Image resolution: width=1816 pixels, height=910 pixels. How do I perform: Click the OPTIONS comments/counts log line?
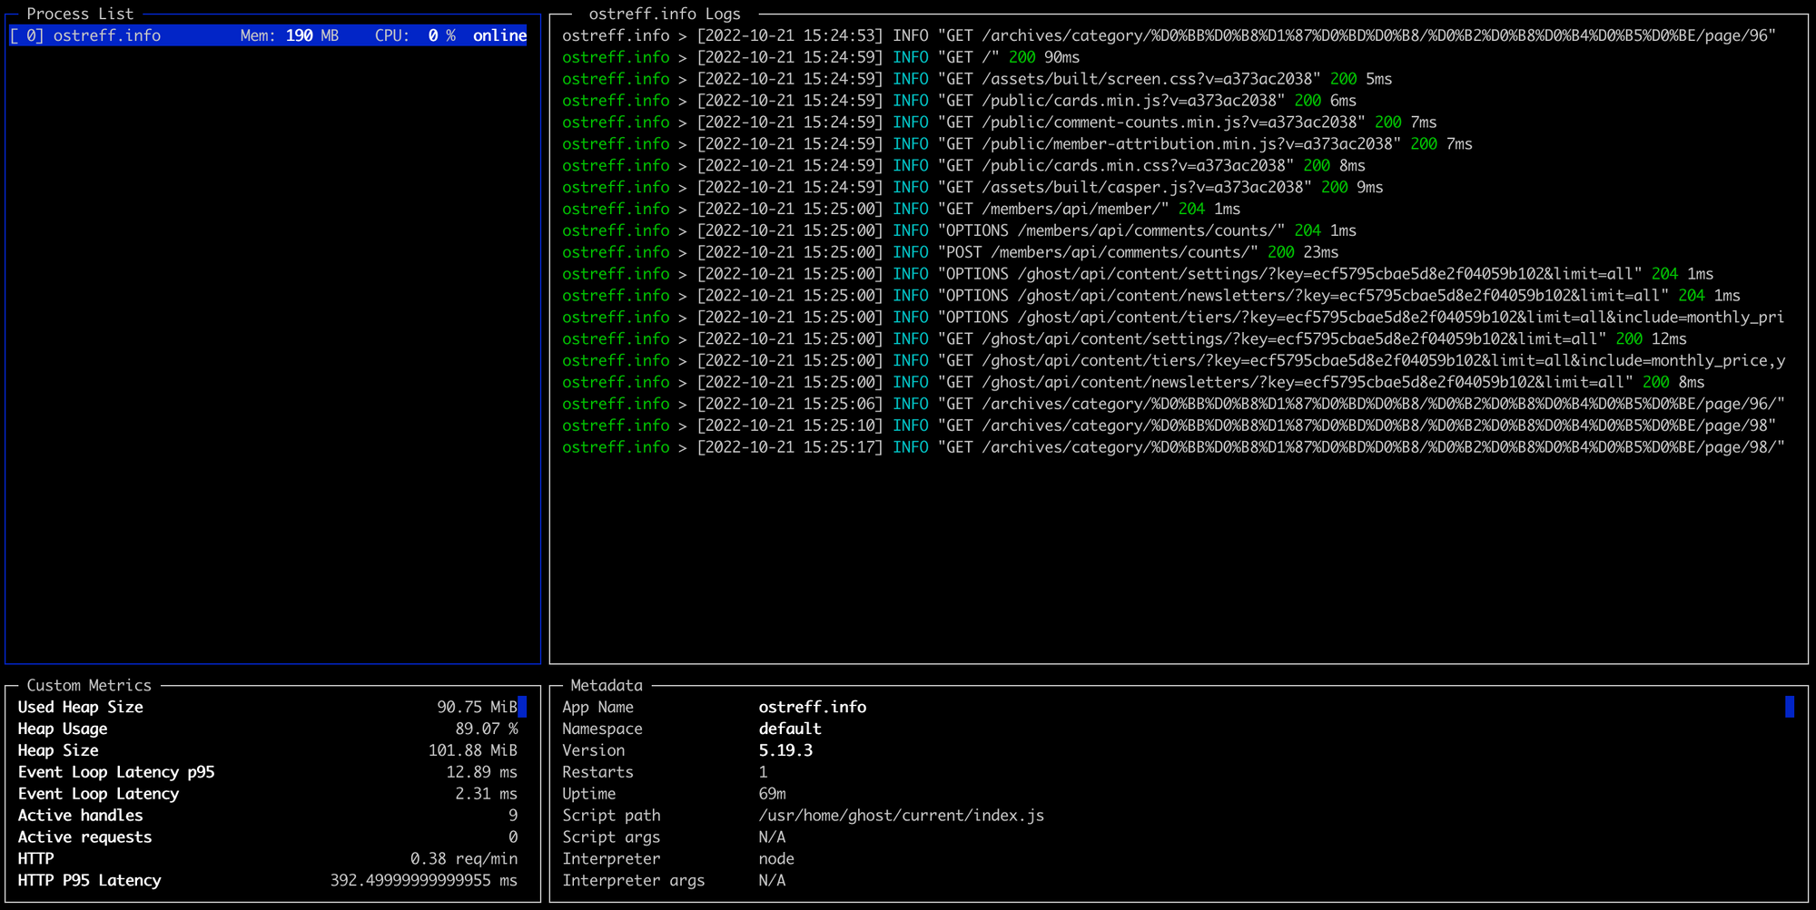(960, 231)
